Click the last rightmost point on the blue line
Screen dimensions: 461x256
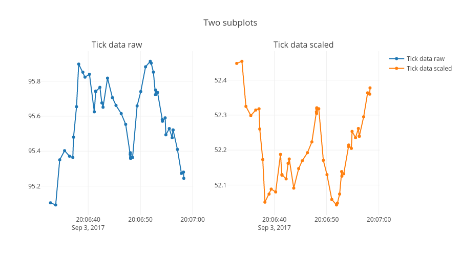point(184,178)
